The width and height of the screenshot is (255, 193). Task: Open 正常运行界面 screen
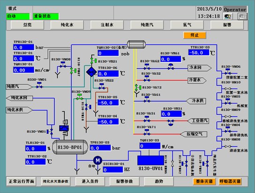pyautogui.click(x=21, y=181)
